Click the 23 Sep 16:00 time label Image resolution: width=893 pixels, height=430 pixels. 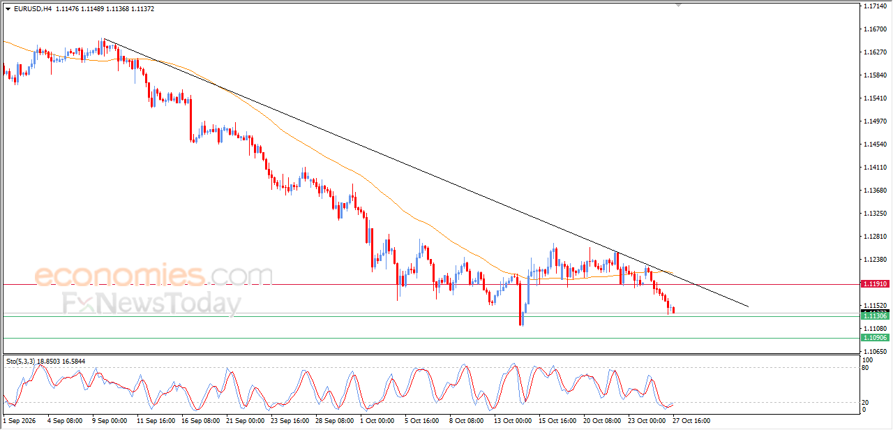coord(290,421)
